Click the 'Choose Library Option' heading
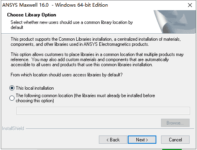This screenshot has height=150, width=197. pyautogui.click(x=32, y=15)
